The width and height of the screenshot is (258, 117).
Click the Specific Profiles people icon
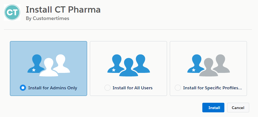pyautogui.click(x=208, y=65)
